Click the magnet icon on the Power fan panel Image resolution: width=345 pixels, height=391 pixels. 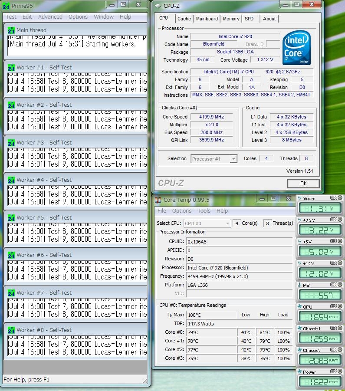334,371
